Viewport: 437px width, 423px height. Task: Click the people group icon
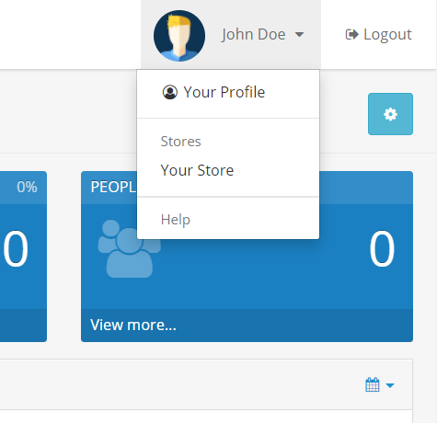point(130,248)
